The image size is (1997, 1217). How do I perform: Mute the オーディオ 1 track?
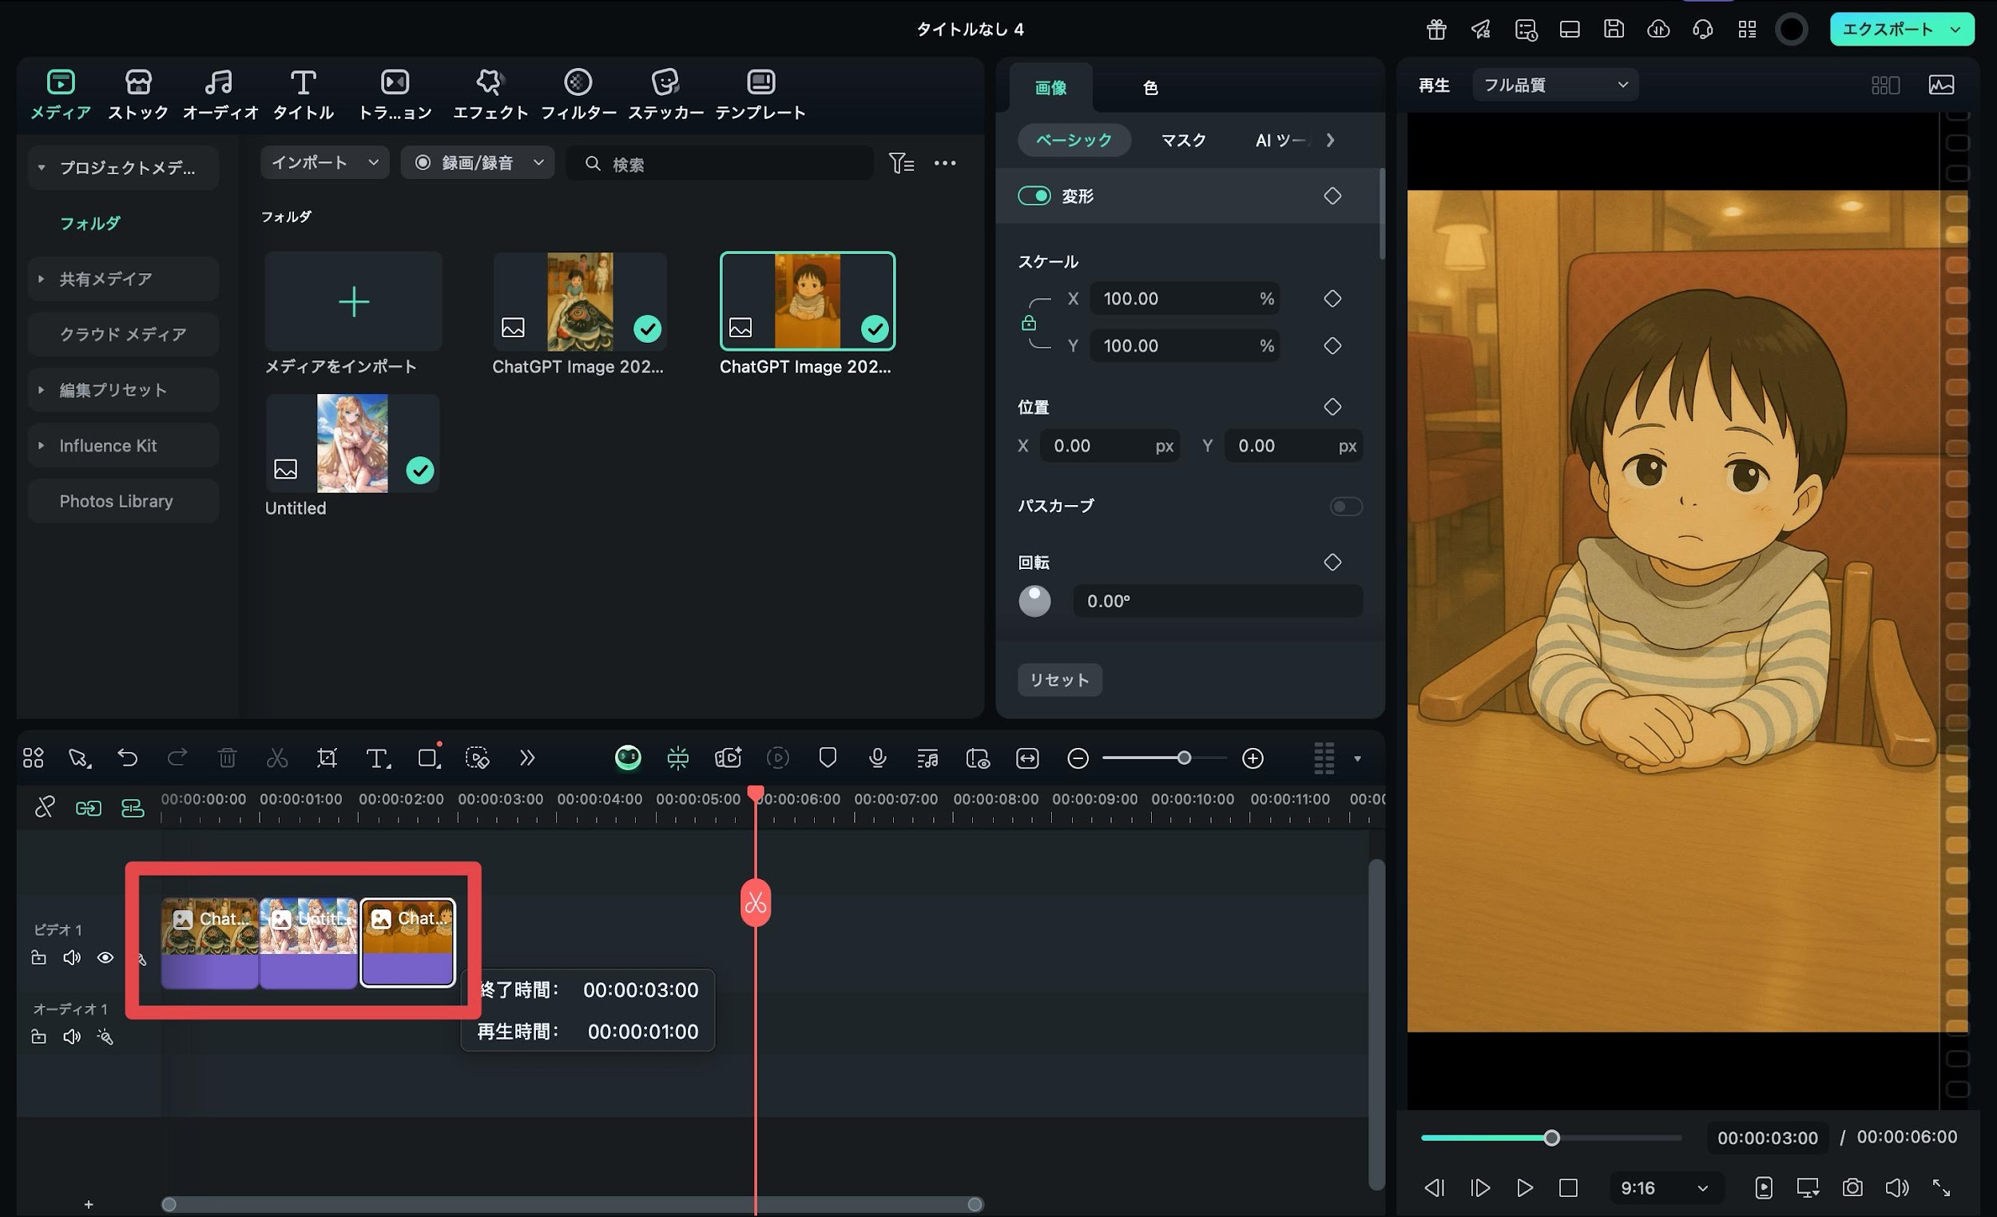[x=72, y=1036]
